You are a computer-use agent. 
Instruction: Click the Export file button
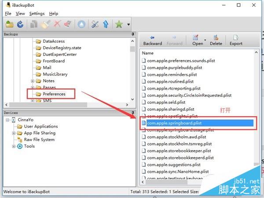click(236, 40)
